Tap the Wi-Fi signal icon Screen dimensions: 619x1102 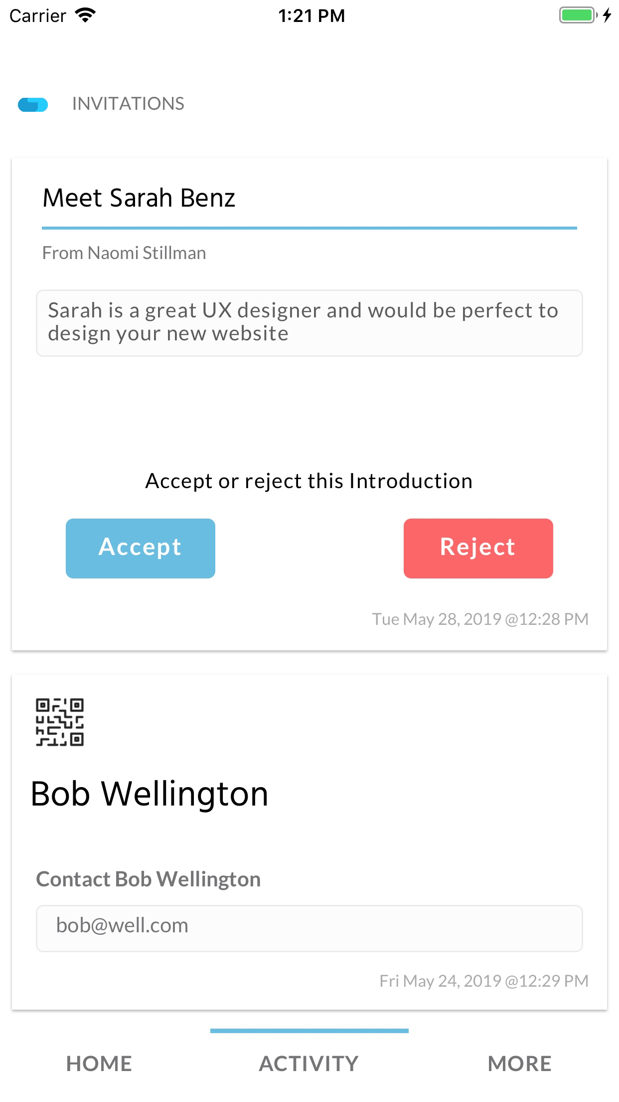(85, 15)
